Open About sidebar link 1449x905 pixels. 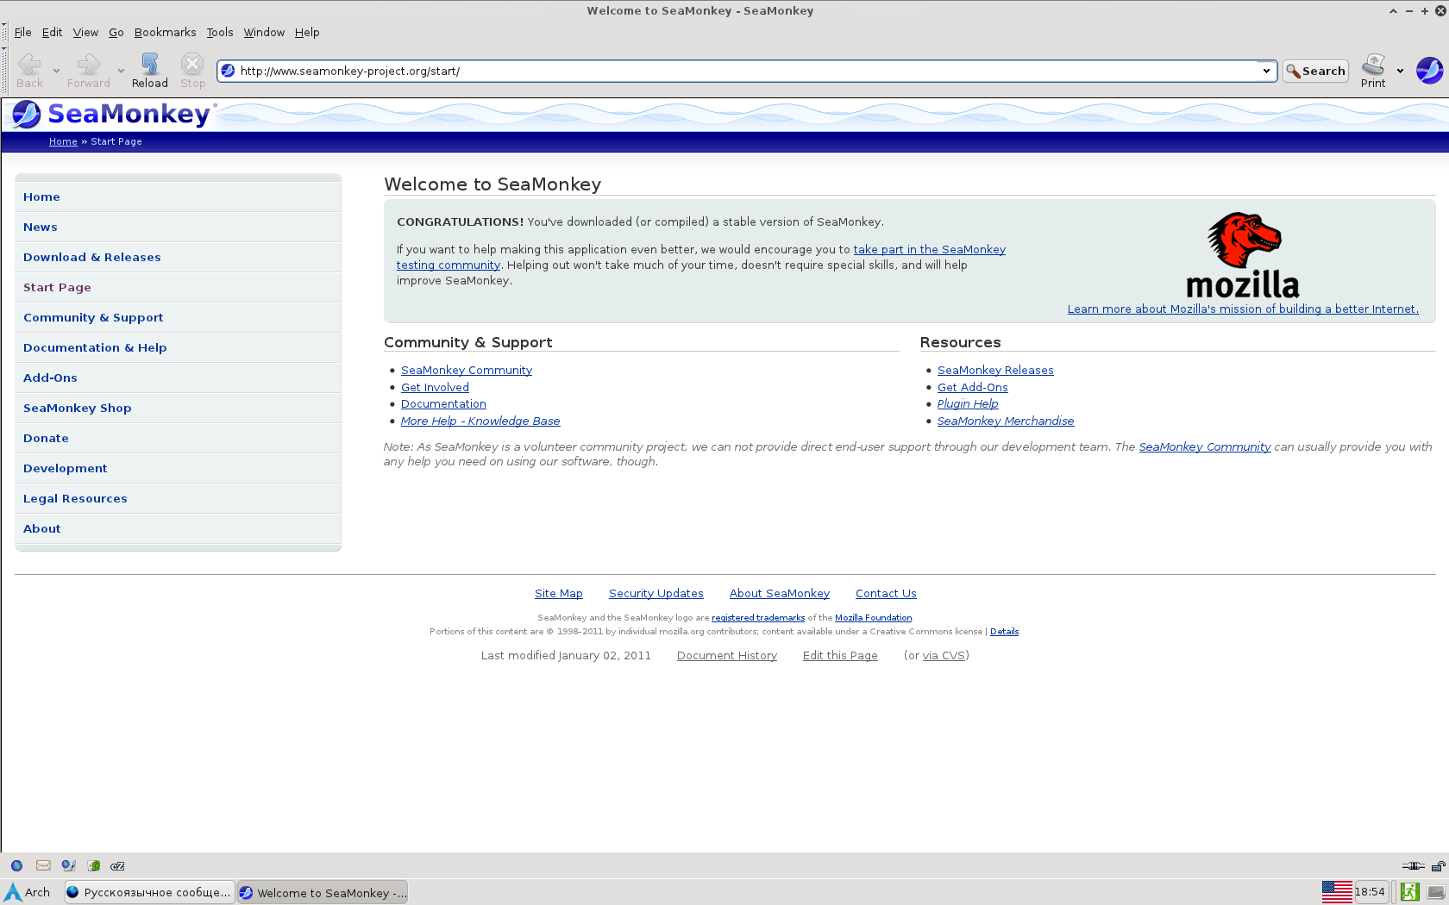point(178,528)
